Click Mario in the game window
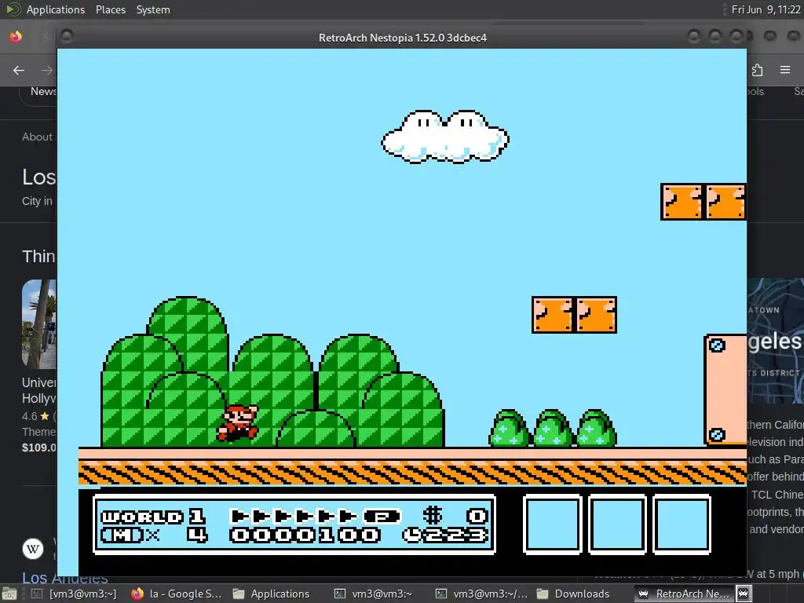The image size is (804, 603). (237, 423)
